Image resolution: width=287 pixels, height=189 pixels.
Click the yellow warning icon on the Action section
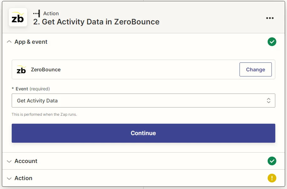(272, 178)
